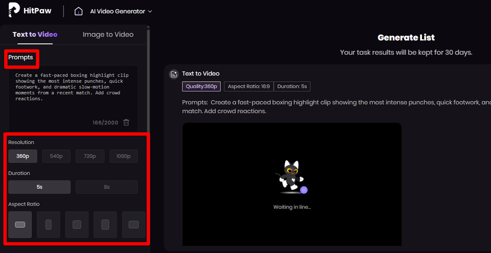Delete prompt text with trash icon
The height and width of the screenshot is (253, 491).
(126, 122)
